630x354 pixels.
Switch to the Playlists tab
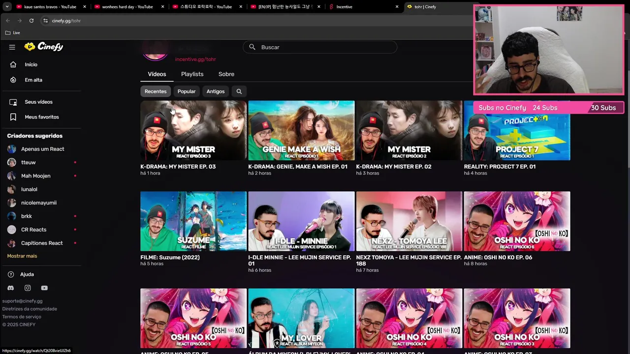click(x=192, y=74)
